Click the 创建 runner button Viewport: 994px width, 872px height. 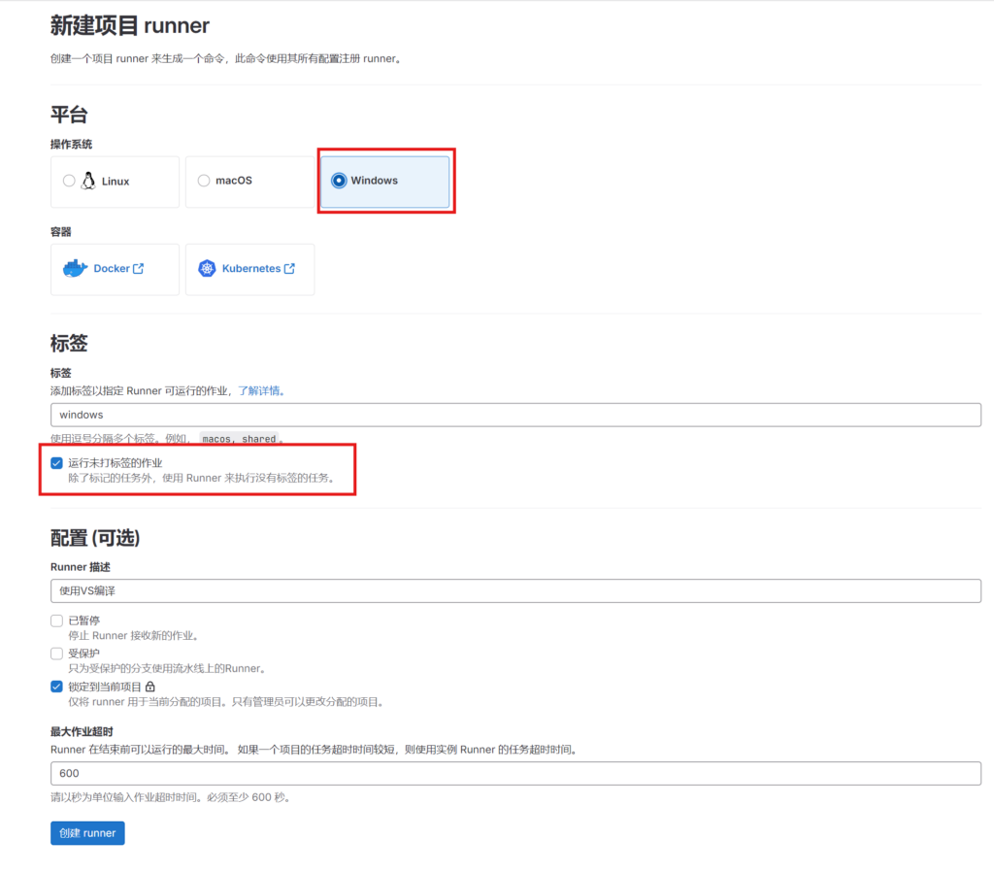click(x=87, y=833)
